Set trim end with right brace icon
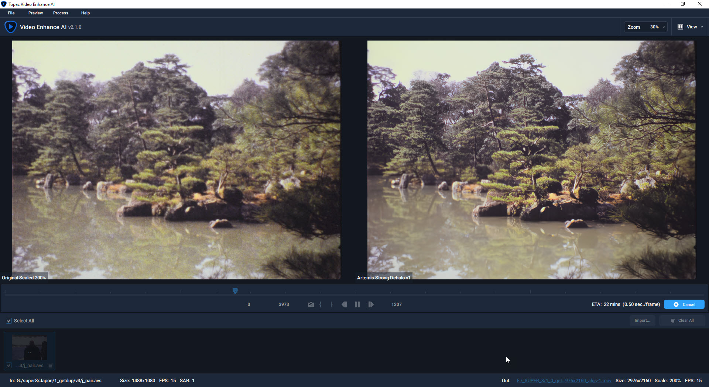Screen dimensions: 709x387 coord(331,304)
